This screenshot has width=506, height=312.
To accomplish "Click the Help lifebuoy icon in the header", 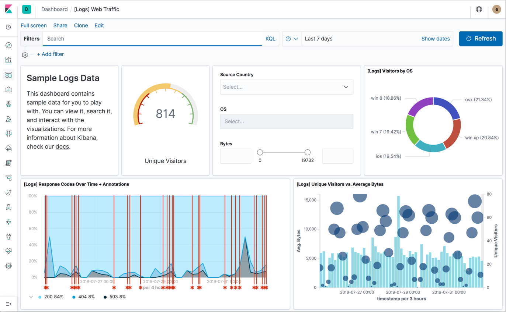I will (479, 9).
